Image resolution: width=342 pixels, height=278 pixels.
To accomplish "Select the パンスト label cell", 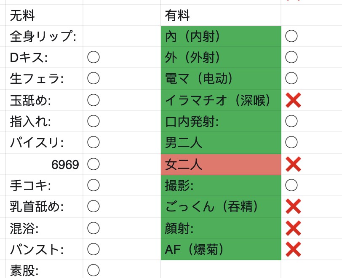I will click(x=44, y=249).
